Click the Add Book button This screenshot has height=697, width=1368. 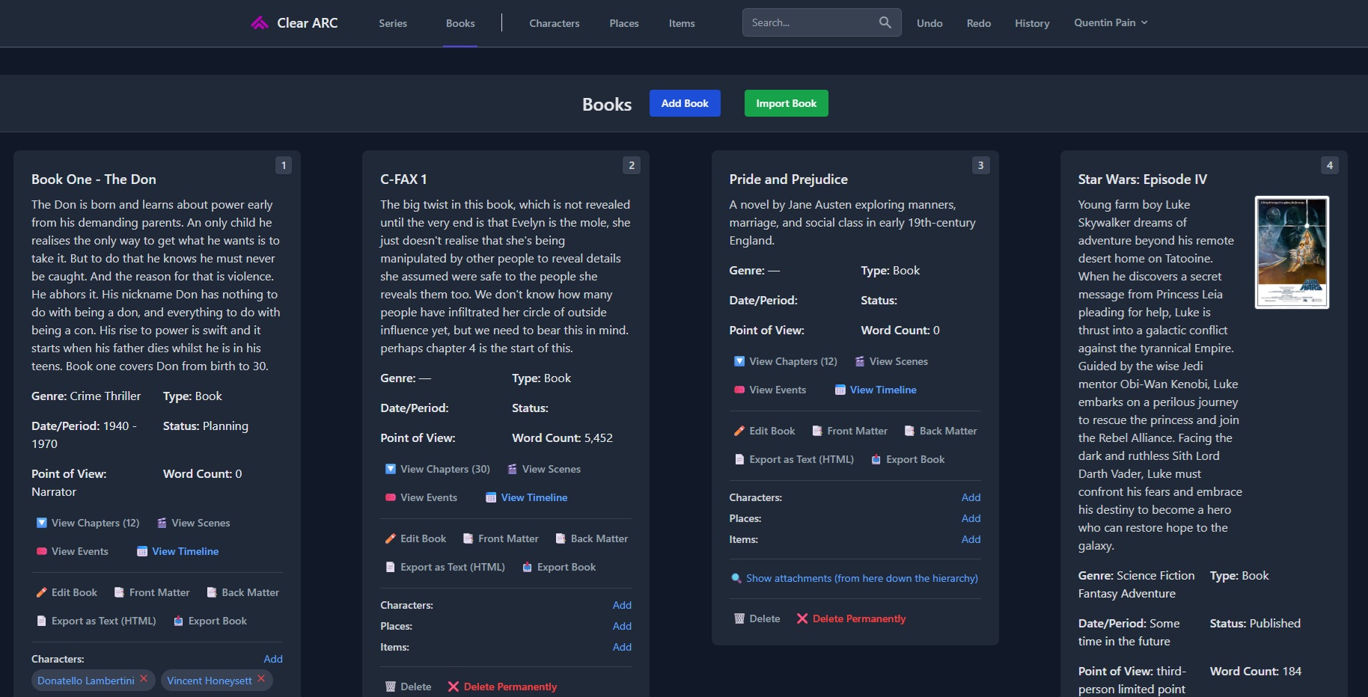point(684,103)
